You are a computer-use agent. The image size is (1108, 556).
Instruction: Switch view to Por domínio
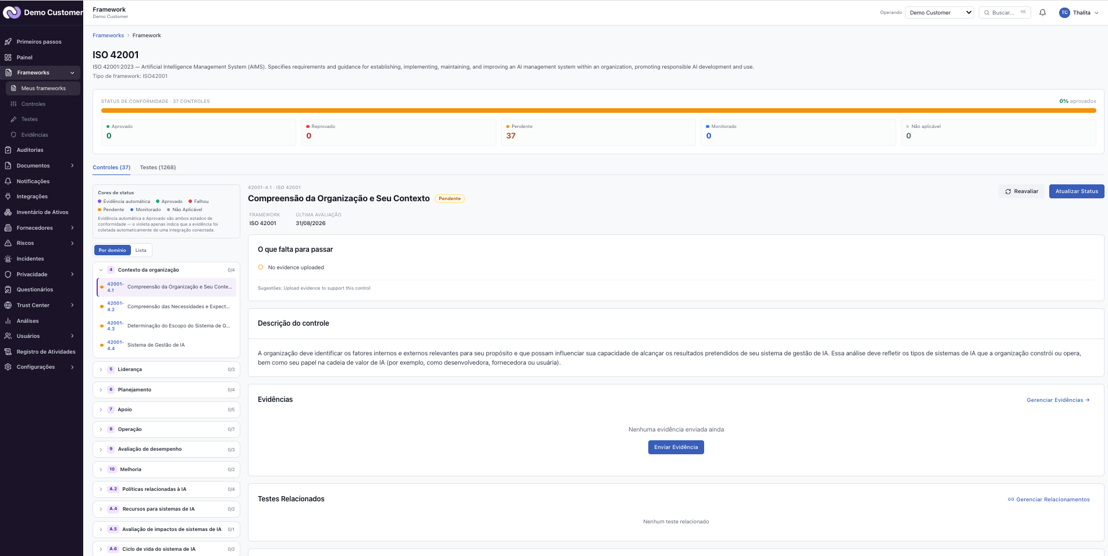click(112, 250)
